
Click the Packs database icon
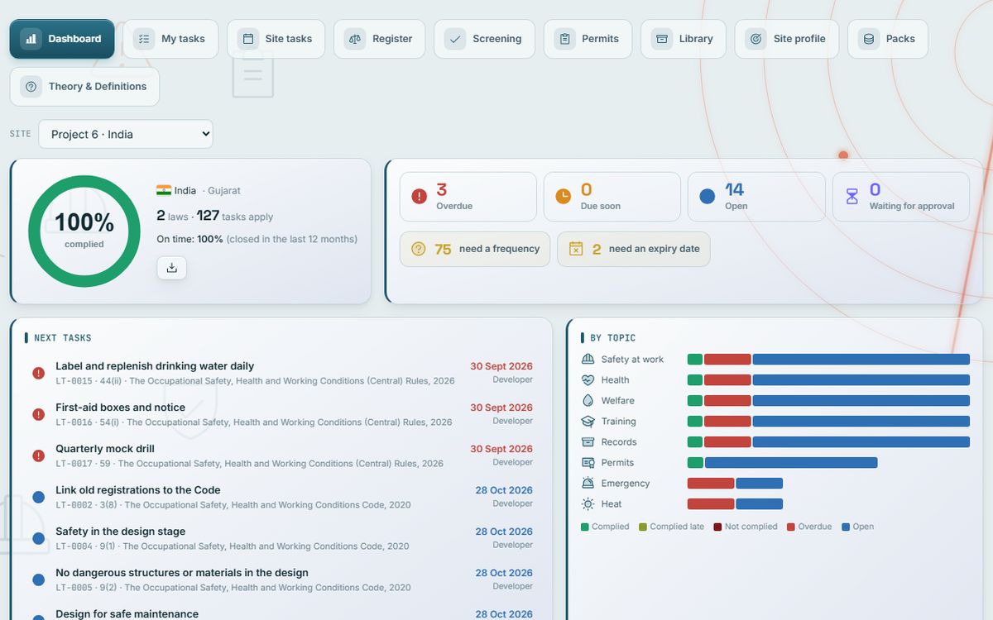click(x=868, y=39)
